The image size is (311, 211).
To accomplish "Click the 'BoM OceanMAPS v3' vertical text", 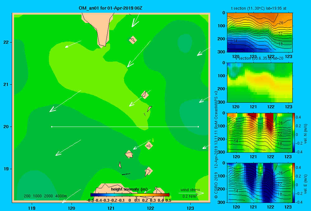I will pyautogui.click(x=216, y=110).
